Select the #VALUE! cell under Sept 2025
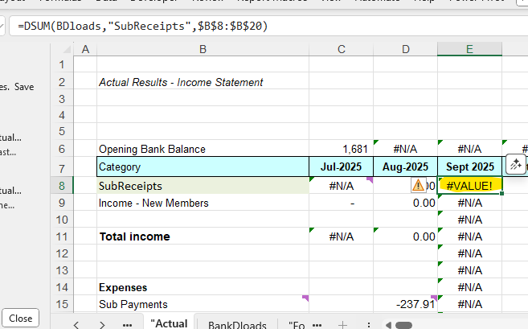 click(469, 186)
